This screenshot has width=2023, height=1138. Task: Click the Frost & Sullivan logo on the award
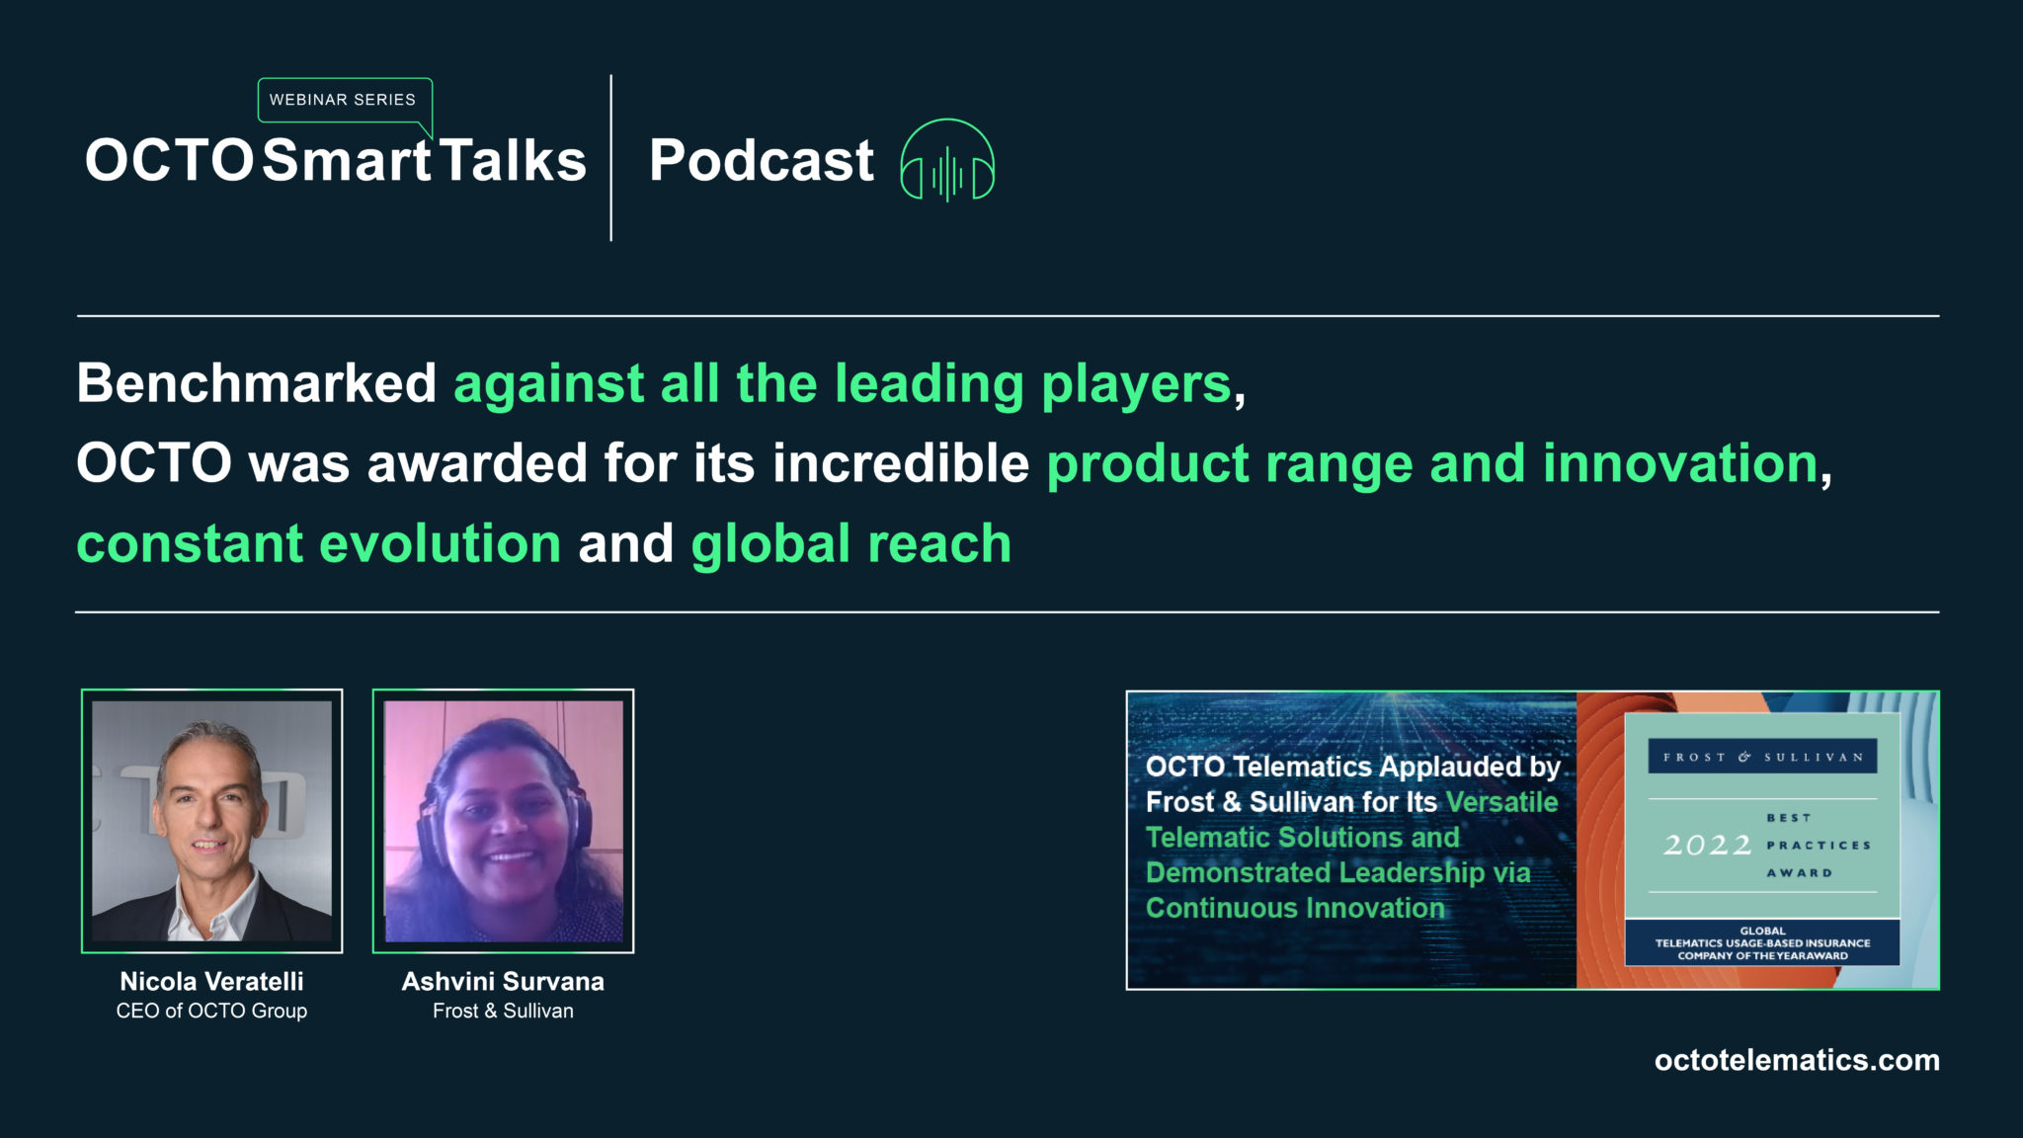coord(1761,757)
